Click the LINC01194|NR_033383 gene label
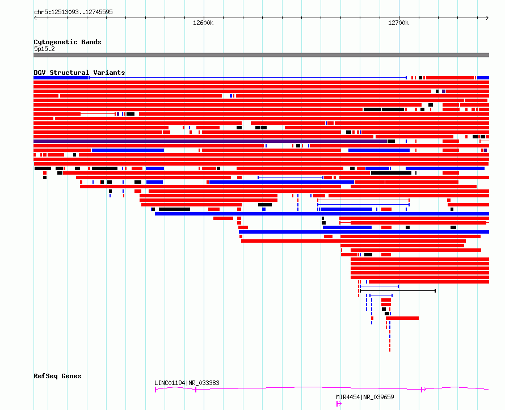The width and height of the screenshot is (505, 410). pyautogui.click(x=187, y=383)
